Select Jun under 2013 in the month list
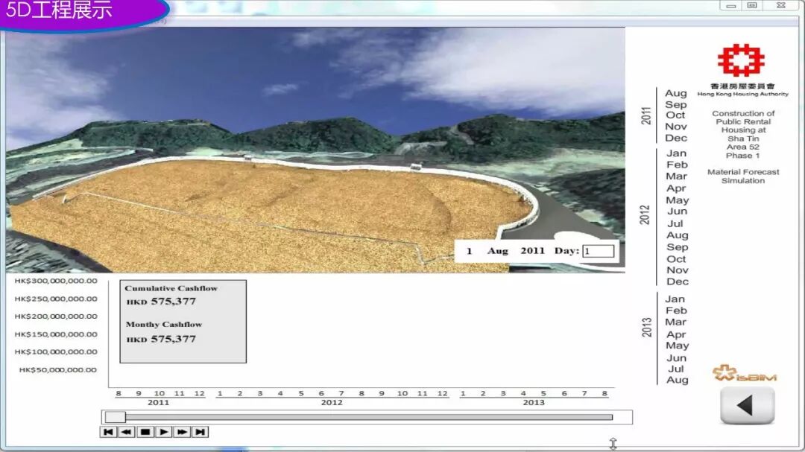Image resolution: width=805 pixels, height=452 pixels. point(677,357)
